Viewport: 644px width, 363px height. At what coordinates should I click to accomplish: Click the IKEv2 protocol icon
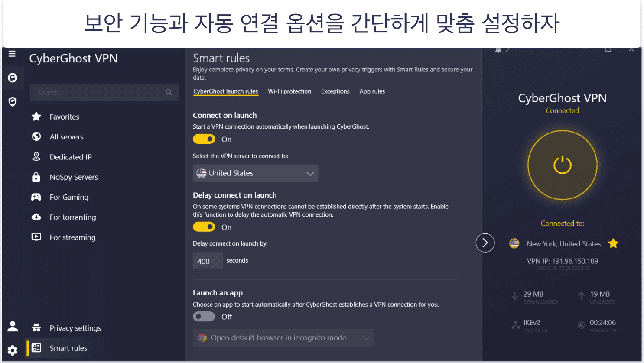tap(516, 325)
